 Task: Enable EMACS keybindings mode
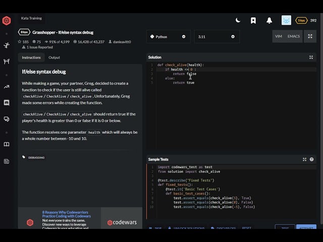click(x=294, y=36)
